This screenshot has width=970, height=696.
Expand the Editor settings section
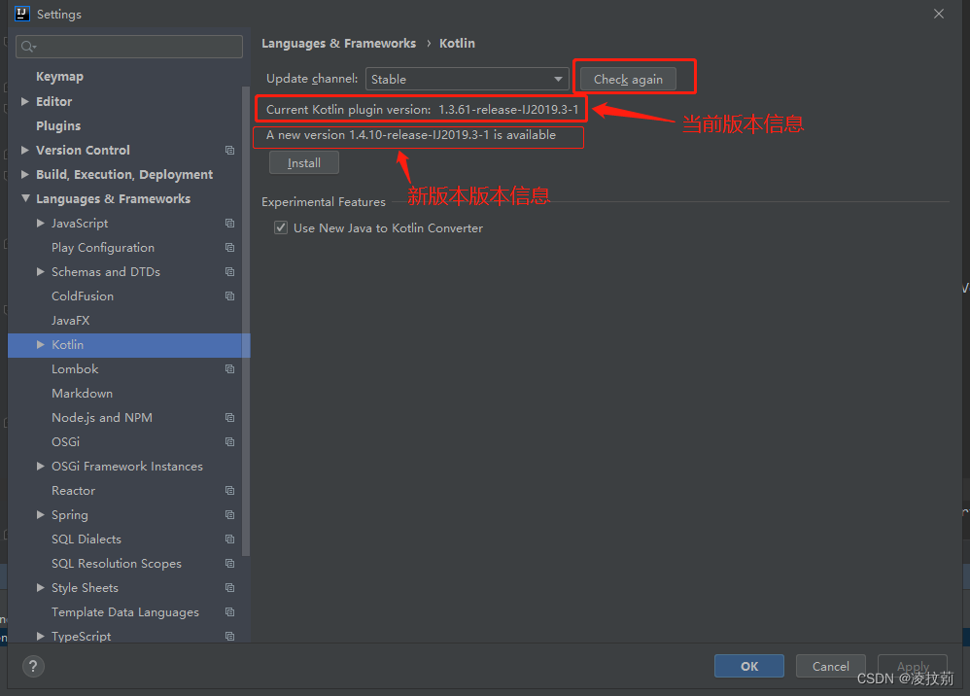[24, 101]
